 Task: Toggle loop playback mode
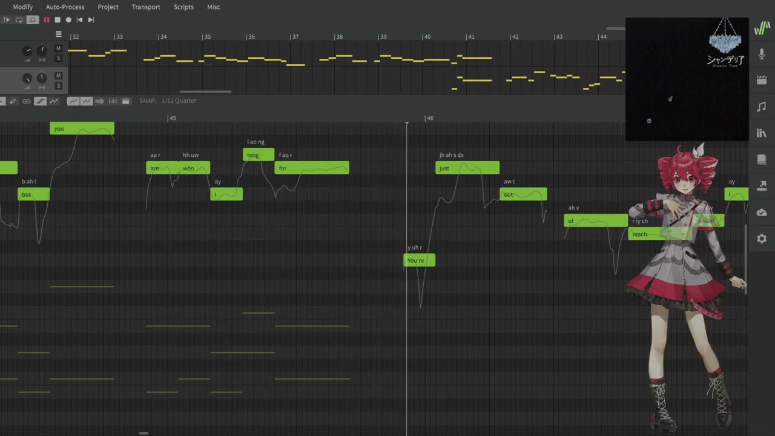point(19,20)
